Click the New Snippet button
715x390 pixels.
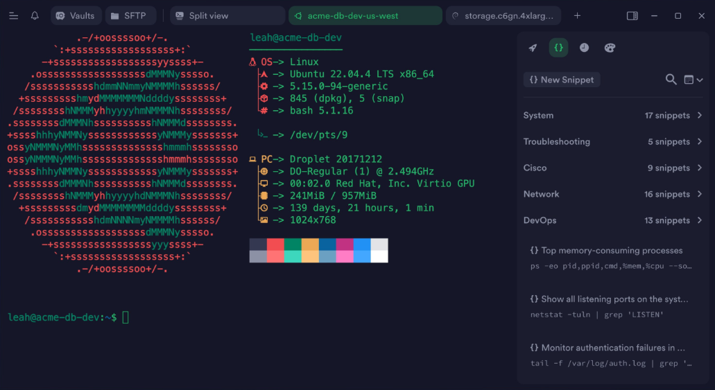pos(562,80)
